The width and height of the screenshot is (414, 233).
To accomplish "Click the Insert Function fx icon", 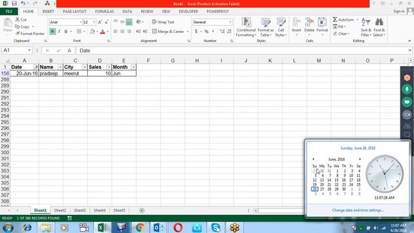I will pos(69,50).
